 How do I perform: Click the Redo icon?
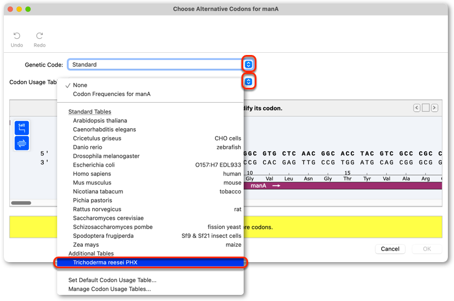coord(39,36)
